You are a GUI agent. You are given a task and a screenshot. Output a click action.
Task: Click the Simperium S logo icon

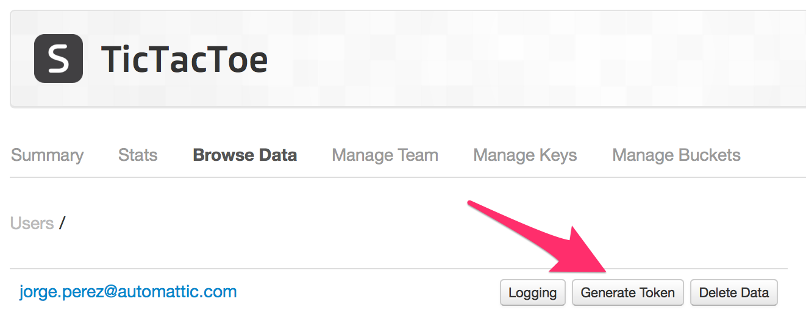point(59,59)
